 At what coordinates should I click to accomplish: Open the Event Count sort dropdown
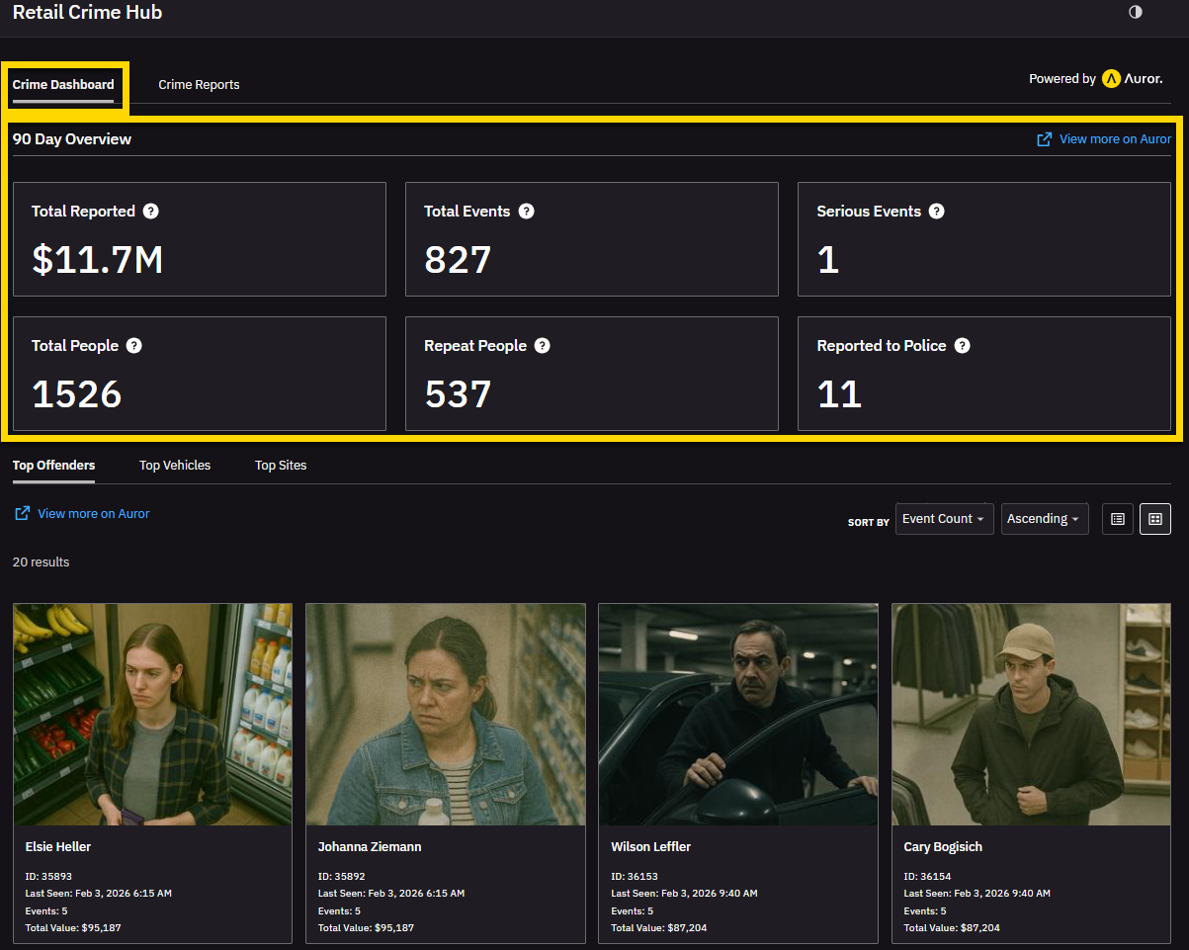(x=944, y=519)
